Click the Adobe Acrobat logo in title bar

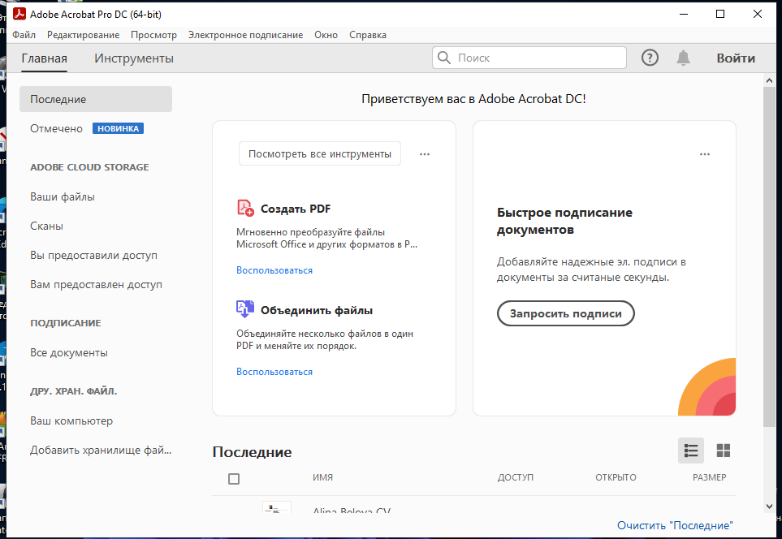(x=19, y=14)
